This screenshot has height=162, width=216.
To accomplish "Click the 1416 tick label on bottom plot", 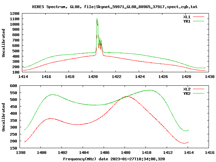I will (210, 153).
